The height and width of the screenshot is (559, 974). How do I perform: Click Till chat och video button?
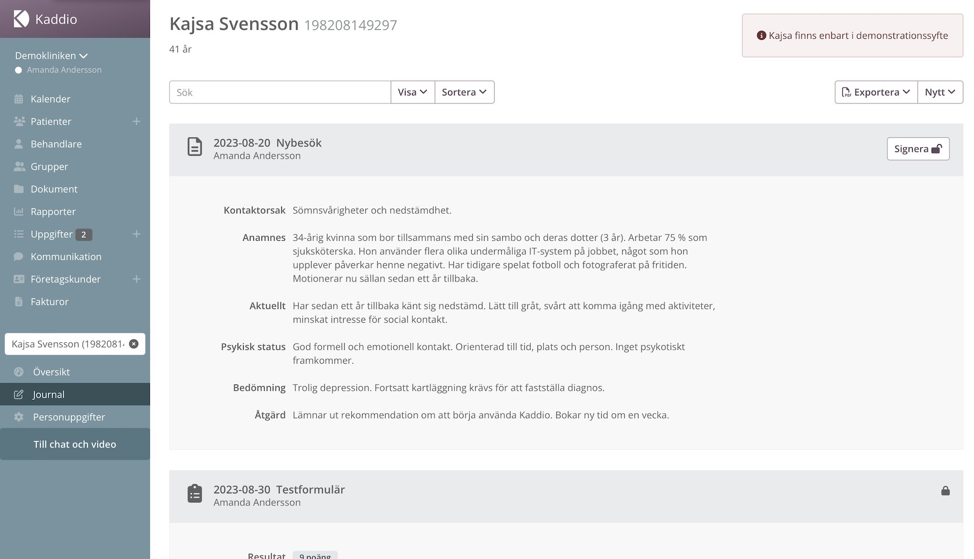[x=75, y=444]
